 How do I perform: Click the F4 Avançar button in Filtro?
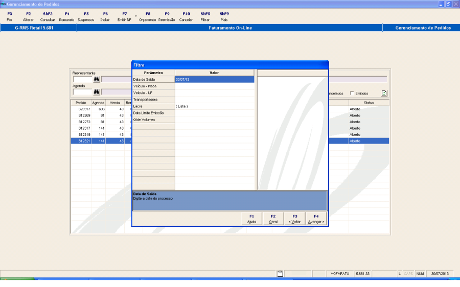316,219
